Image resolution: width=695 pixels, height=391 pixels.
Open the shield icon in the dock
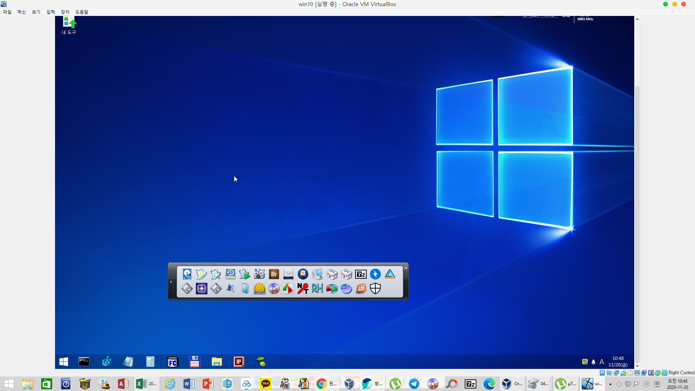(x=375, y=289)
